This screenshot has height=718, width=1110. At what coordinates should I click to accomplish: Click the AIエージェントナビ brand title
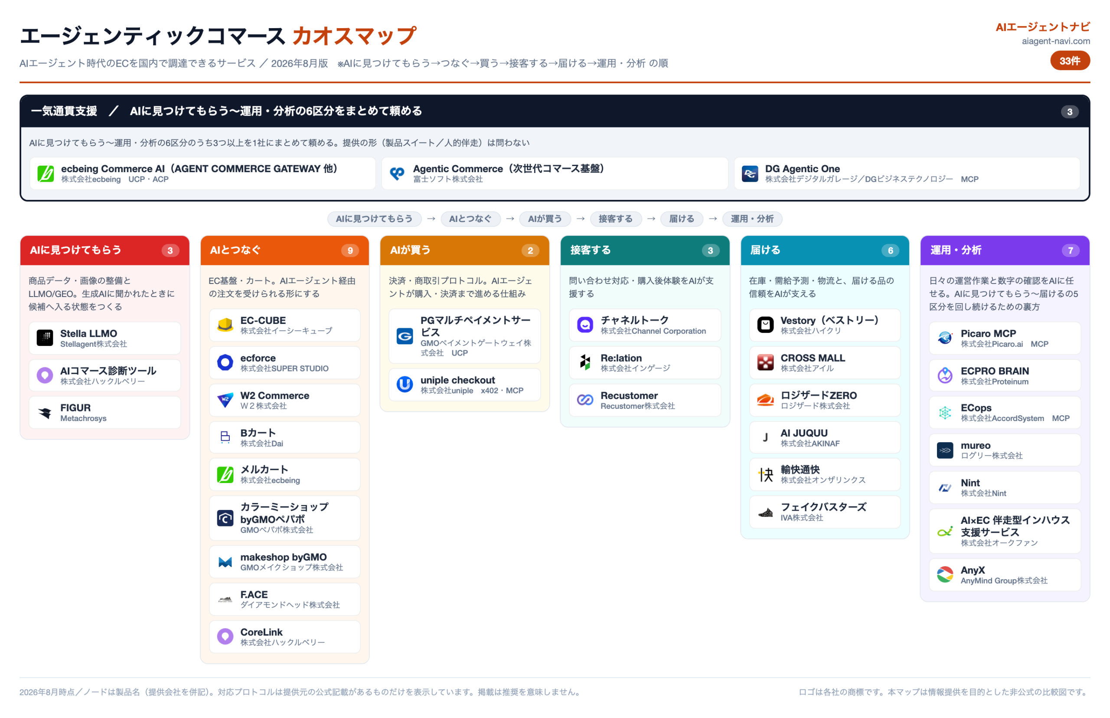coord(1042,27)
